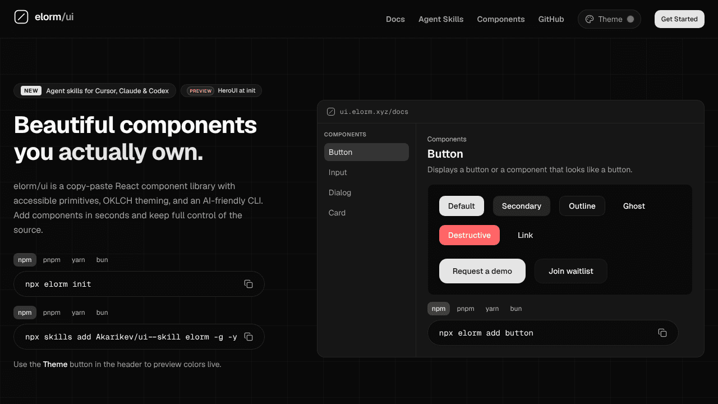Click the theme color dot in header
The image size is (718, 404).
(630, 19)
